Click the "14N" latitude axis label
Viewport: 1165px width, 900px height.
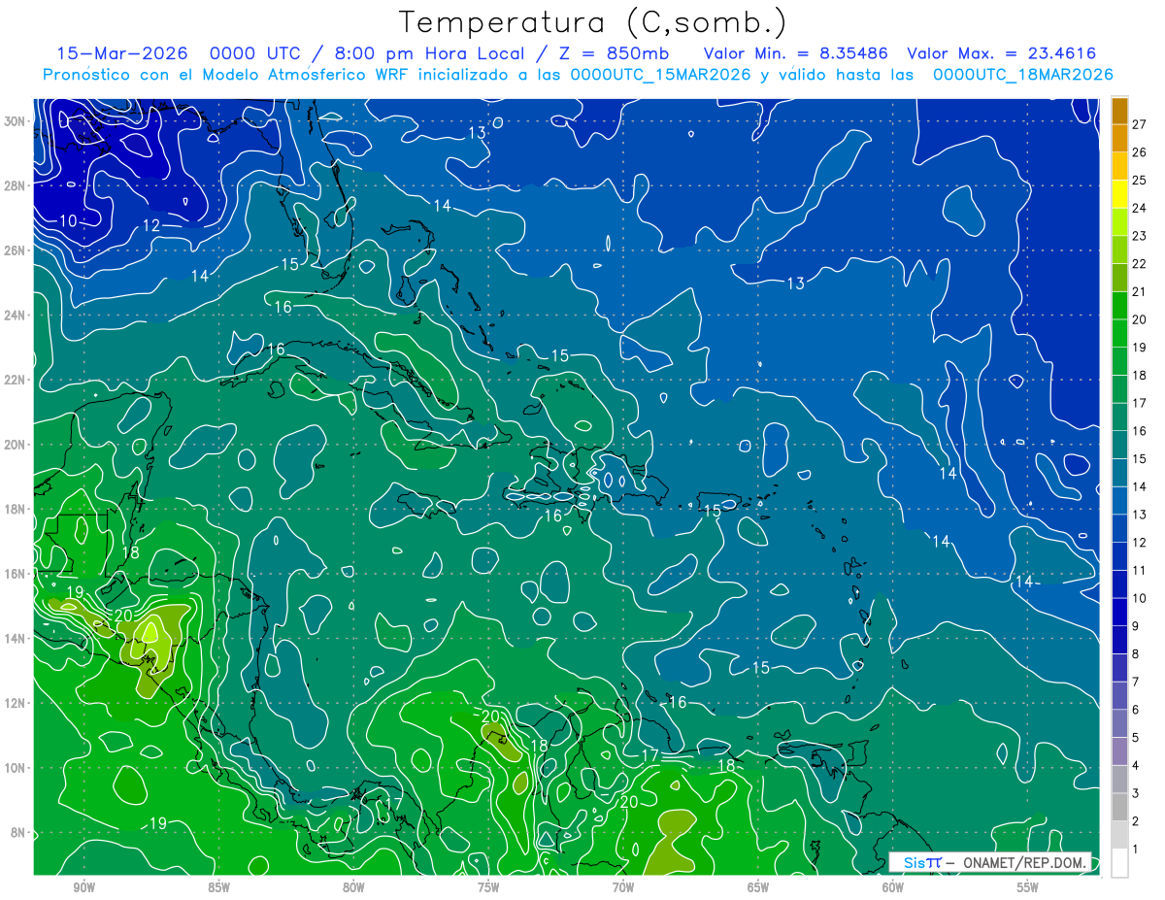point(16,638)
